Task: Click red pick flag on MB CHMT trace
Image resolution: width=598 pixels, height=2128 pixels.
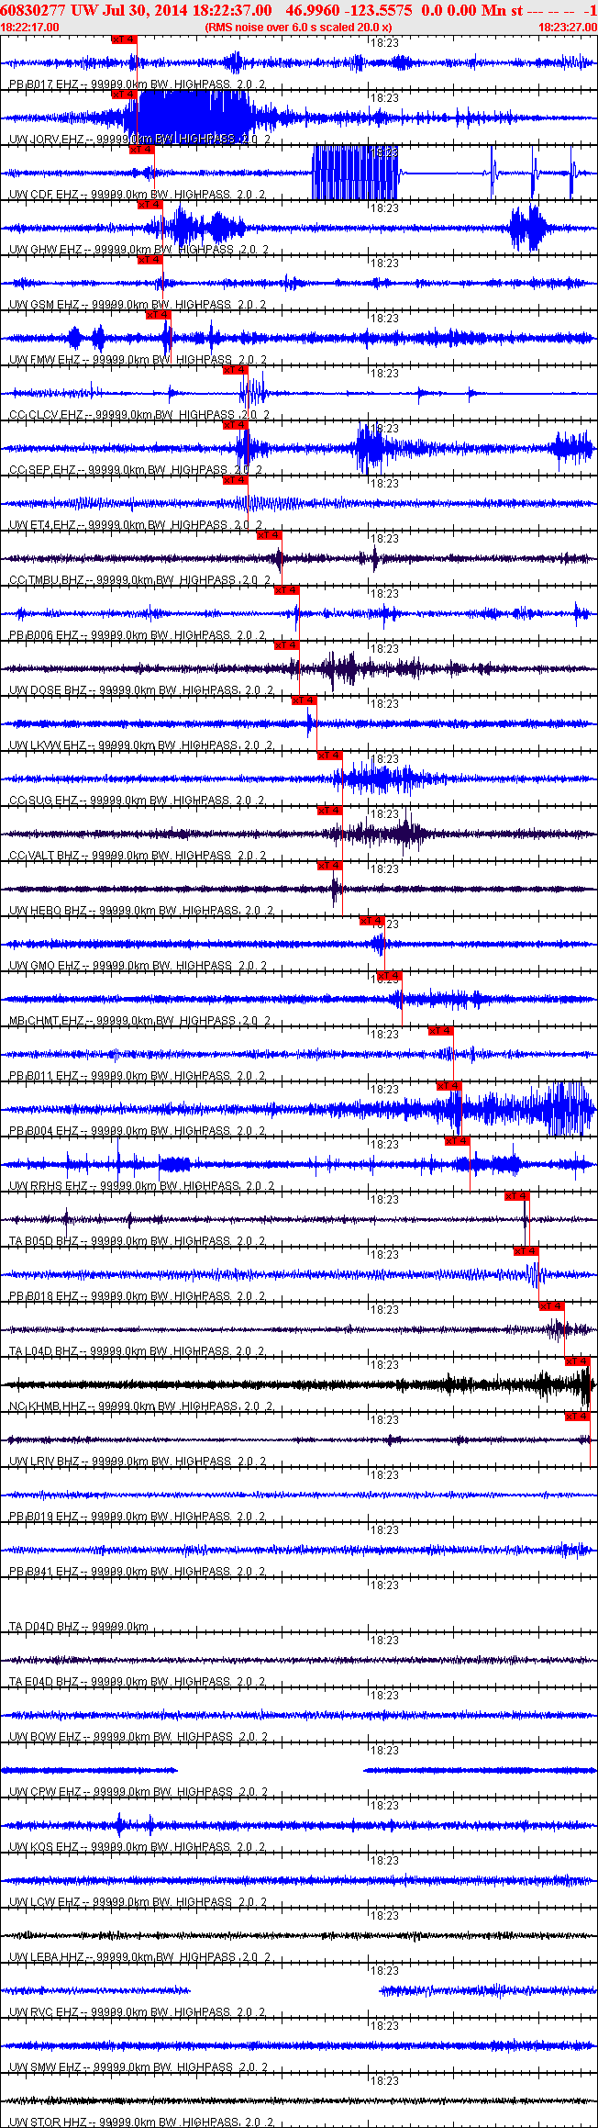Action: [x=390, y=976]
